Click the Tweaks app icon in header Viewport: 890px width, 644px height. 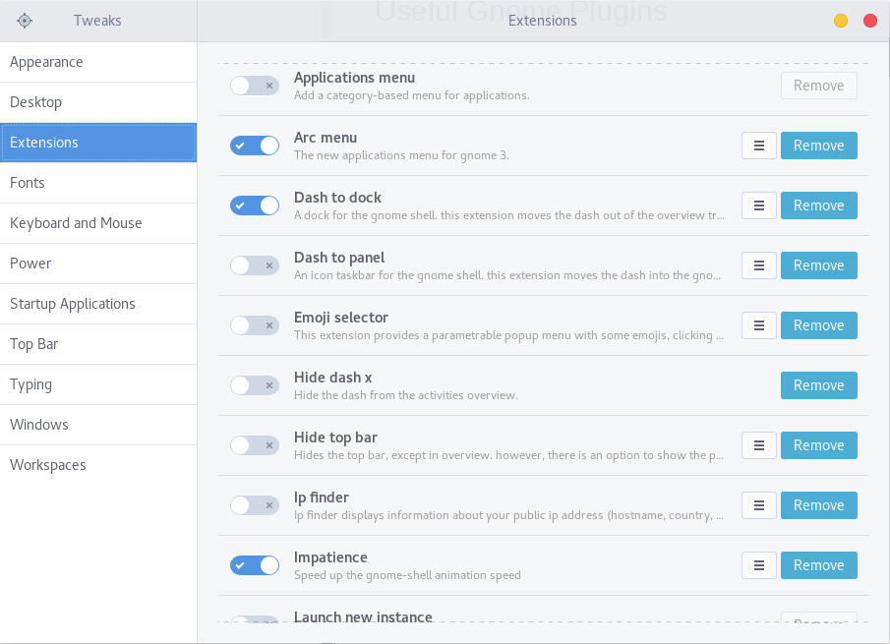coord(25,21)
